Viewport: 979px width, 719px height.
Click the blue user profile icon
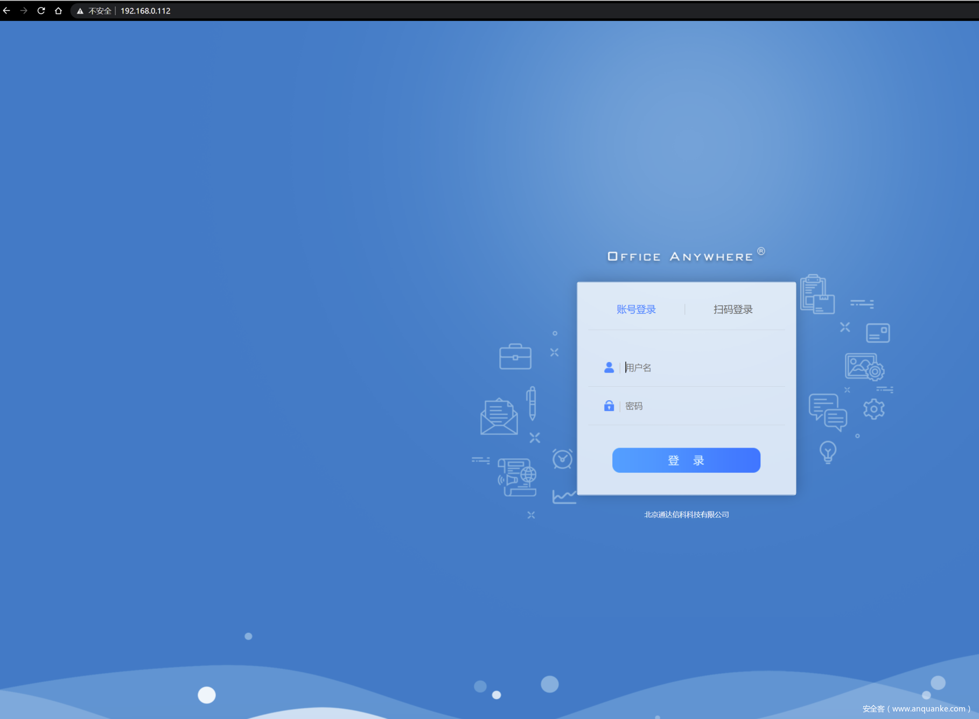point(609,367)
